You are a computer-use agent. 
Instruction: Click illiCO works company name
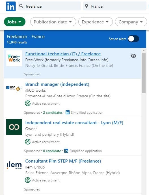36,90
